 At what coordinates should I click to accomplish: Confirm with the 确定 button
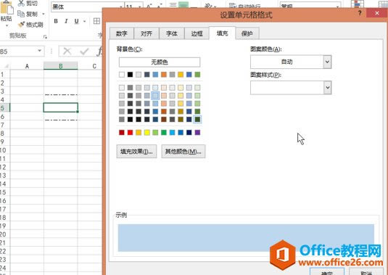(x=327, y=271)
